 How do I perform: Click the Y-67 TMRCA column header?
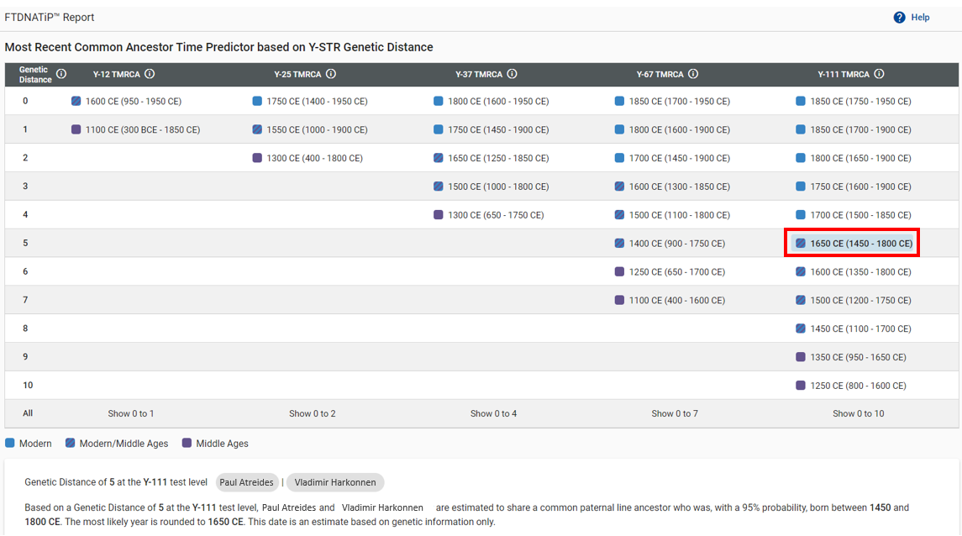(660, 74)
